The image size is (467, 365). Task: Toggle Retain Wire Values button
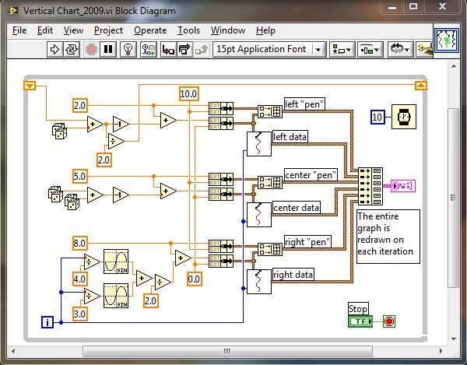click(148, 50)
